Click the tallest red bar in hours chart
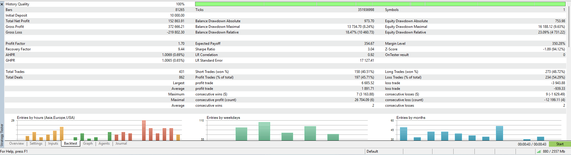This screenshot has width=571, height=155. (x=144, y=130)
